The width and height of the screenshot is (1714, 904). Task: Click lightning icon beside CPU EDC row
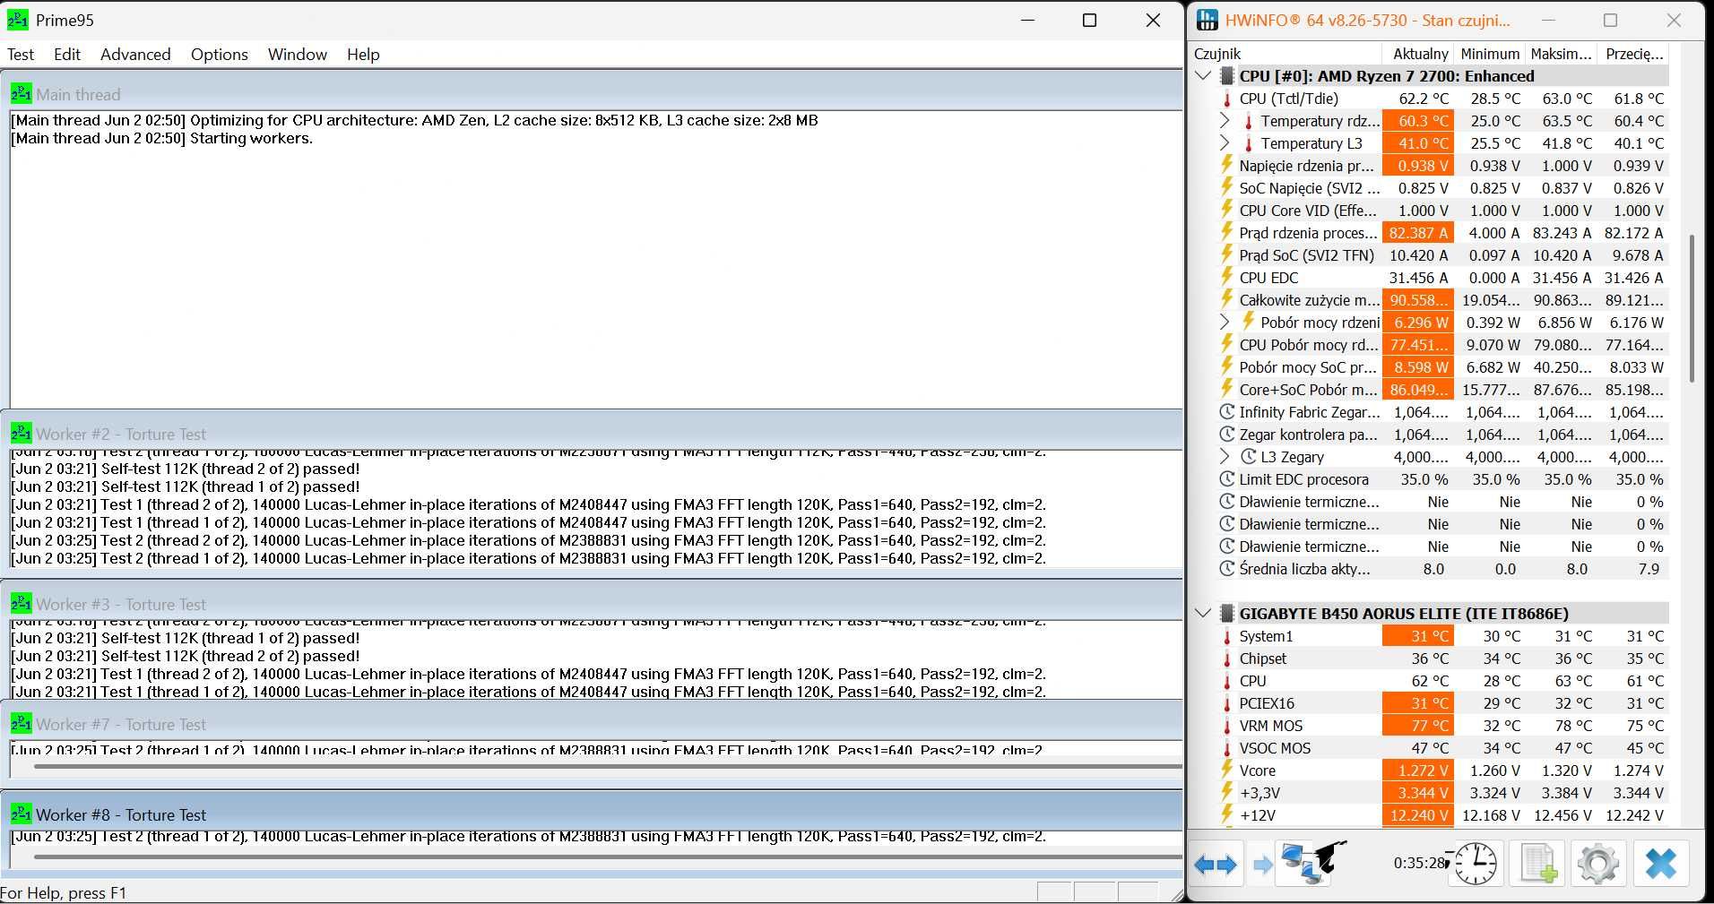point(1227,277)
